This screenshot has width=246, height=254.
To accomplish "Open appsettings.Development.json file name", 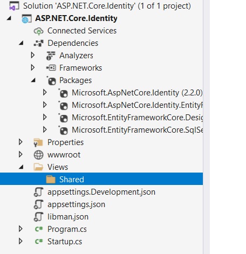I will point(101,192).
